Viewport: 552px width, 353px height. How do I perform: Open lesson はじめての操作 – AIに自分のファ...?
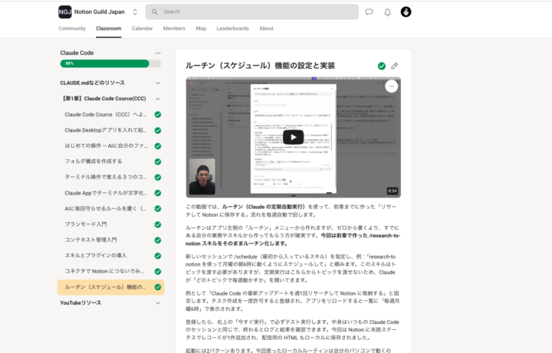tap(106, 146)
